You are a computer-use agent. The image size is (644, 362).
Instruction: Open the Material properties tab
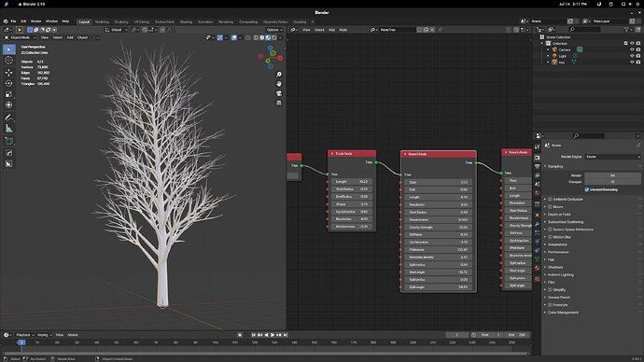tap(538, 268)
